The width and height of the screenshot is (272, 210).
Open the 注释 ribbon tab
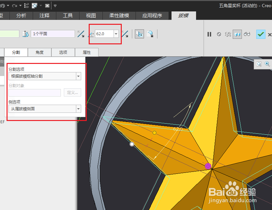[45, 16]
